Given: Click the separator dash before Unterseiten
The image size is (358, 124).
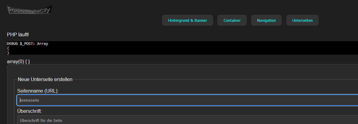Looking at the screenshot, I should click(284, 22).
